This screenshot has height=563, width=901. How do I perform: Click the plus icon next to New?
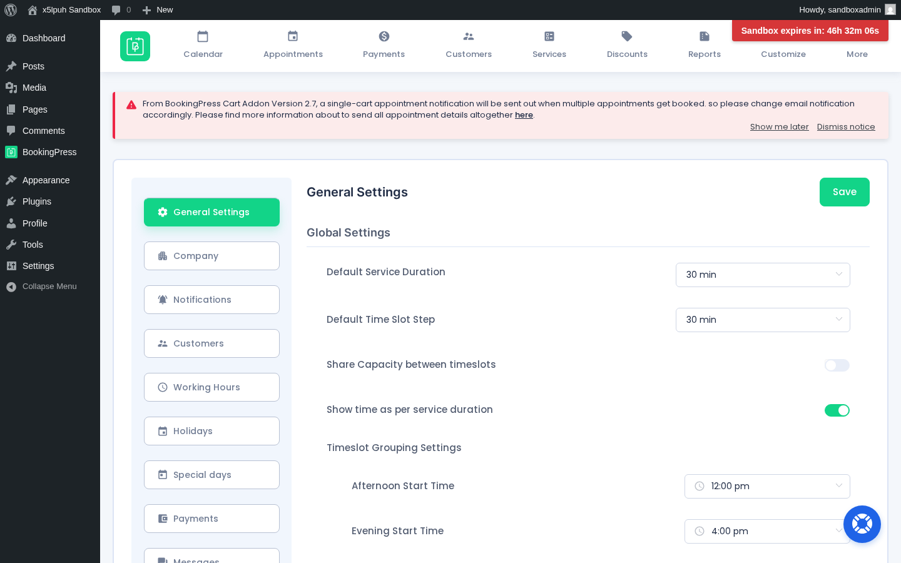click(146, 10)
